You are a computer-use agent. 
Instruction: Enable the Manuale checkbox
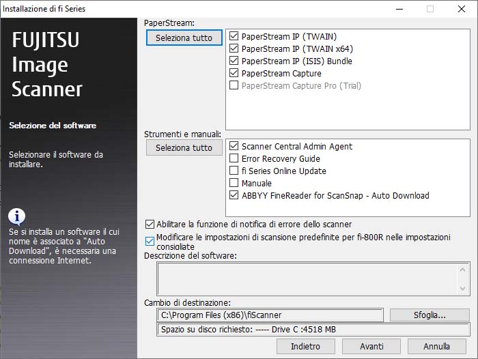pos(234,183)
